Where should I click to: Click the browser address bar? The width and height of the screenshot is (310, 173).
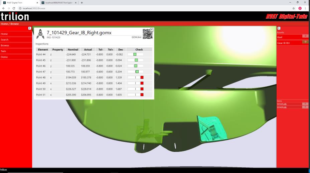[154, 8]
